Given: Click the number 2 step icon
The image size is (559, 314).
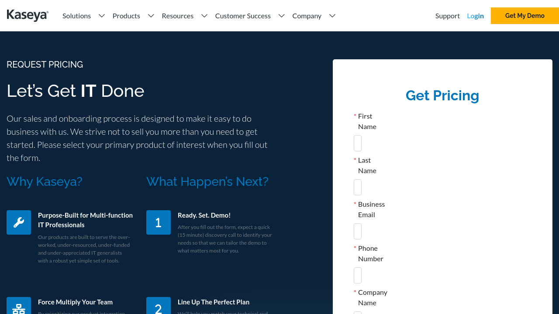Looking at the screenshot, I should pos(159,307).
